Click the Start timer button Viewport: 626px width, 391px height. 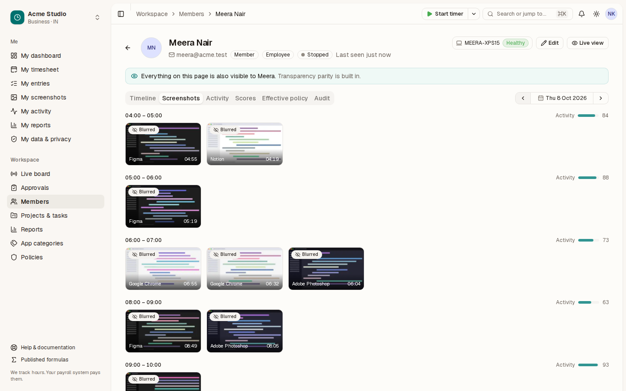pos(445,14)
